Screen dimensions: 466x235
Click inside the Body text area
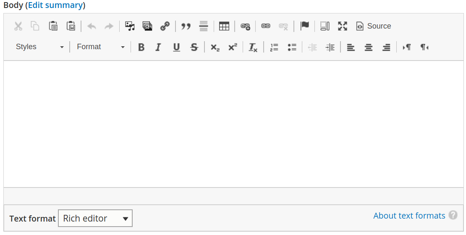[x=233, y=124]
